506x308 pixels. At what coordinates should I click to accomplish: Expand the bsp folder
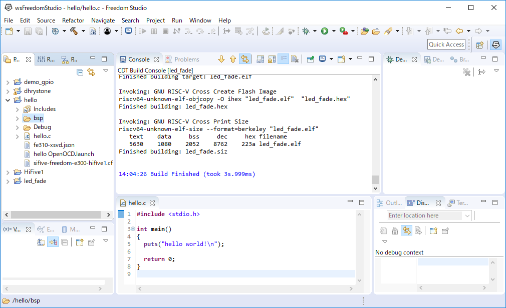18,118
